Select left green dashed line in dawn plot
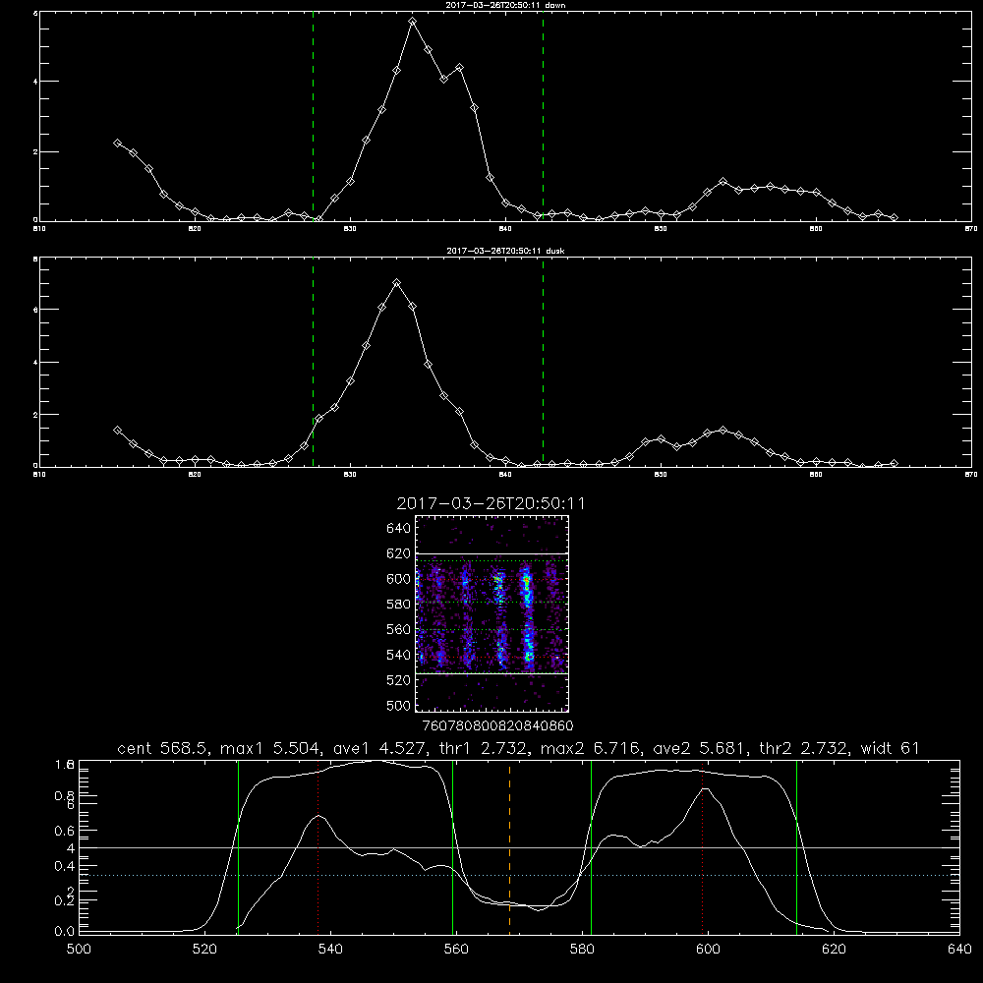The height and width of the screenshot is (983, 983). pyautogui.click(x=313, y=116)
